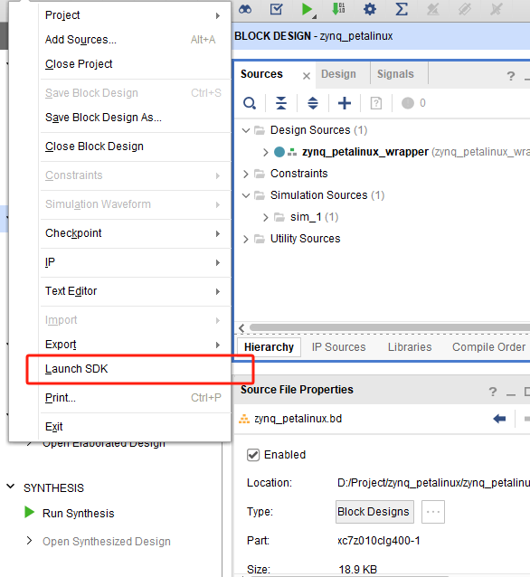The height and width of the screenshot is (577, 530).
Task: Switch to the Design tab
Action: click(x=338, y=74)
